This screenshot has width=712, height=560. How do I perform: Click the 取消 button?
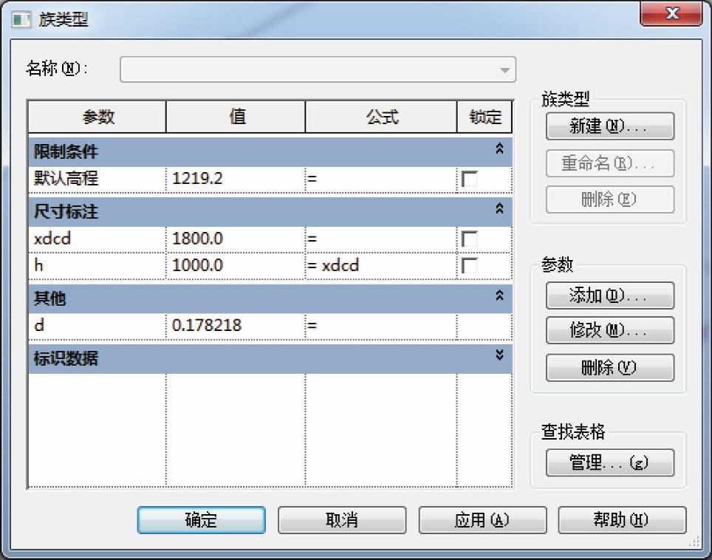342,520
